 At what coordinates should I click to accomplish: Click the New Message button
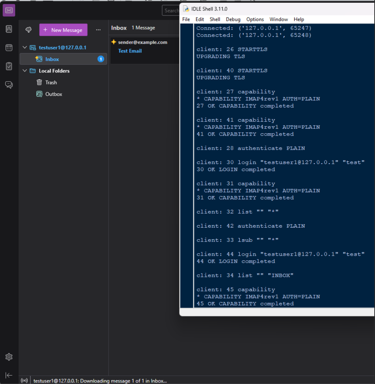[63, 30]
